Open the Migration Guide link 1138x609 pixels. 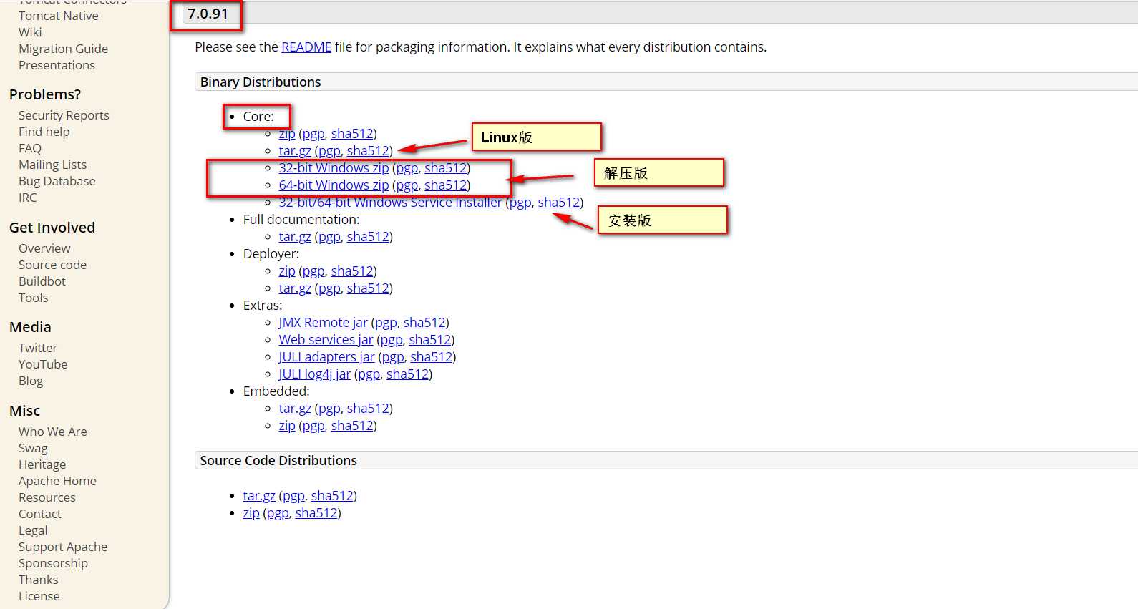tap(63, 49)
